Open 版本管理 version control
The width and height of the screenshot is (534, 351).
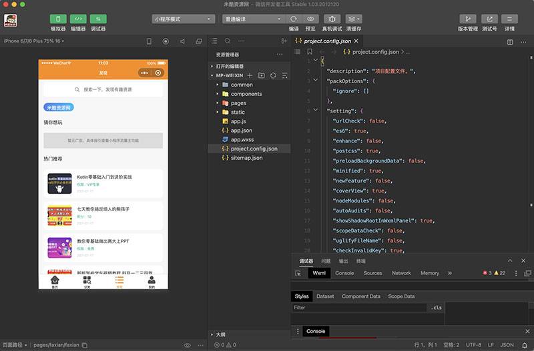(467, 19)
